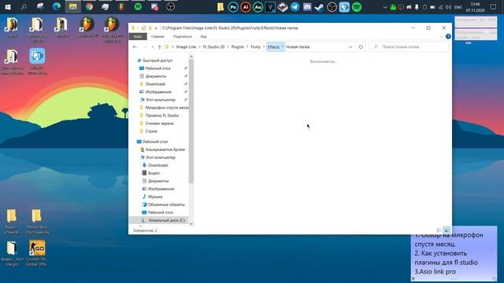
Task: Open the chevron after the Plugins breadcrumb
Action: point(247,47)
